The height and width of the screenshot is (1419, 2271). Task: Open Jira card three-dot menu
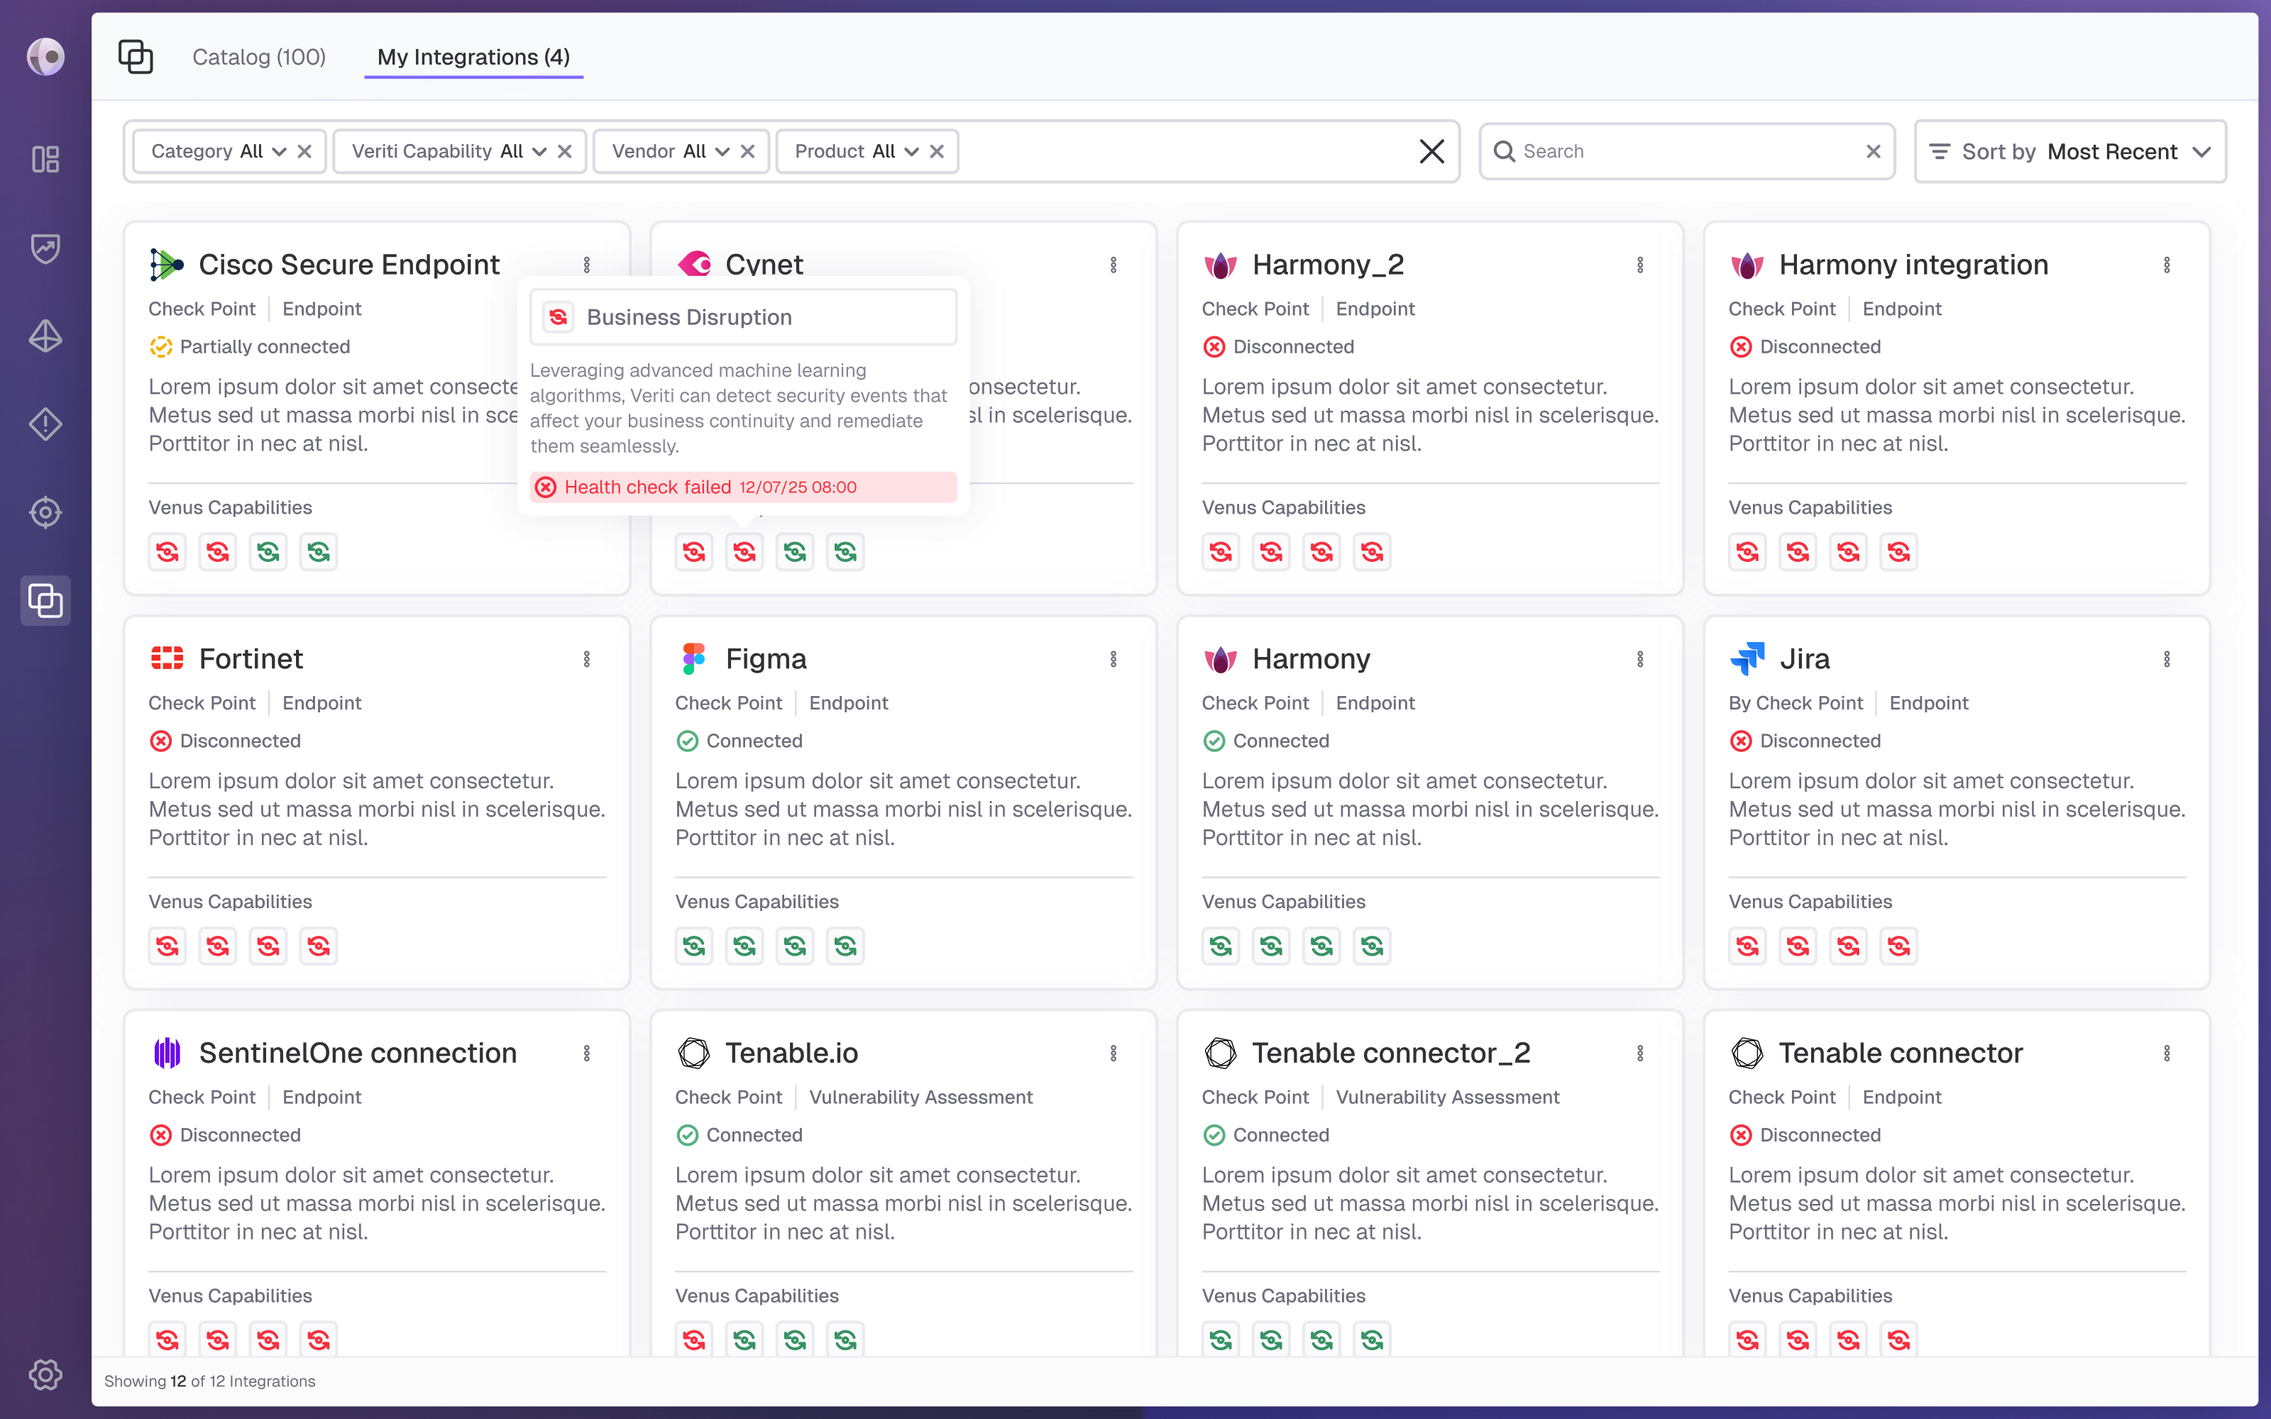pos(2166,659)
